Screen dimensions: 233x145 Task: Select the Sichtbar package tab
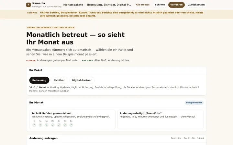(59, 80)
